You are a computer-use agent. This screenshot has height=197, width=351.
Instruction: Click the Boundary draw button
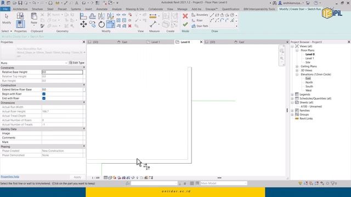[200, 15]
